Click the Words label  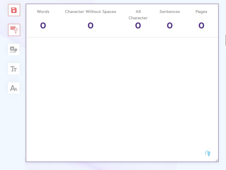(43, 12)
